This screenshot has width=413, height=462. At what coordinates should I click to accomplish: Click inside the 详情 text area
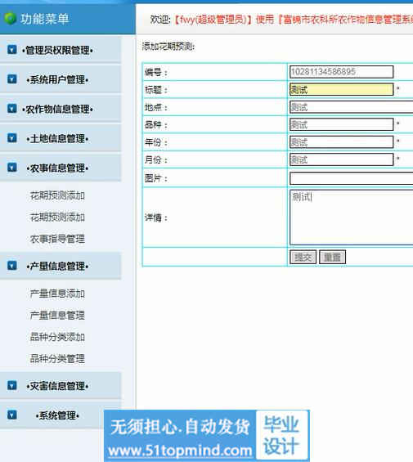352,218
